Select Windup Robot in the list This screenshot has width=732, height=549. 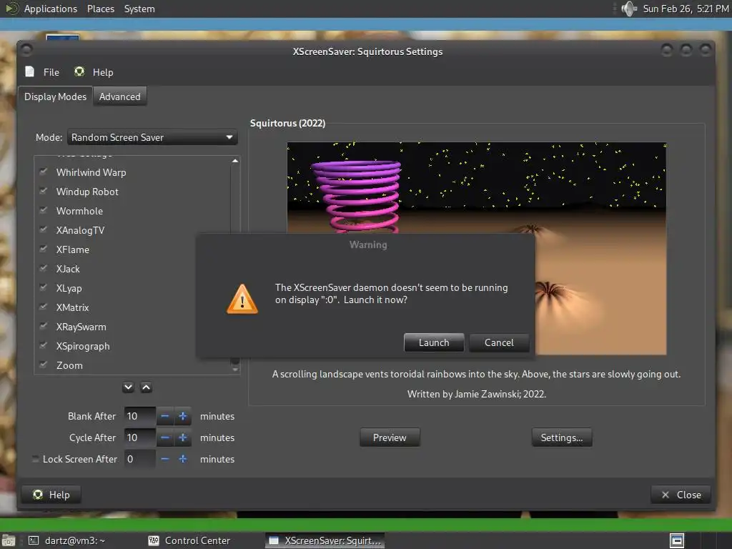click(87, 192)
